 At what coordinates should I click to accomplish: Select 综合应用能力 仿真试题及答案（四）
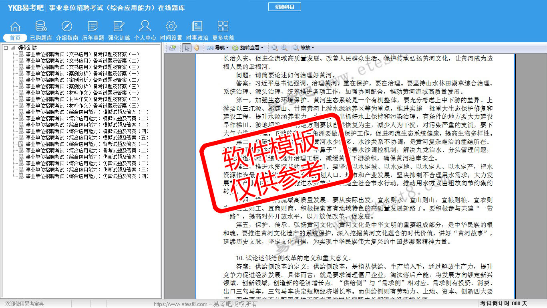pyautogui.click(x=87, y=176)
